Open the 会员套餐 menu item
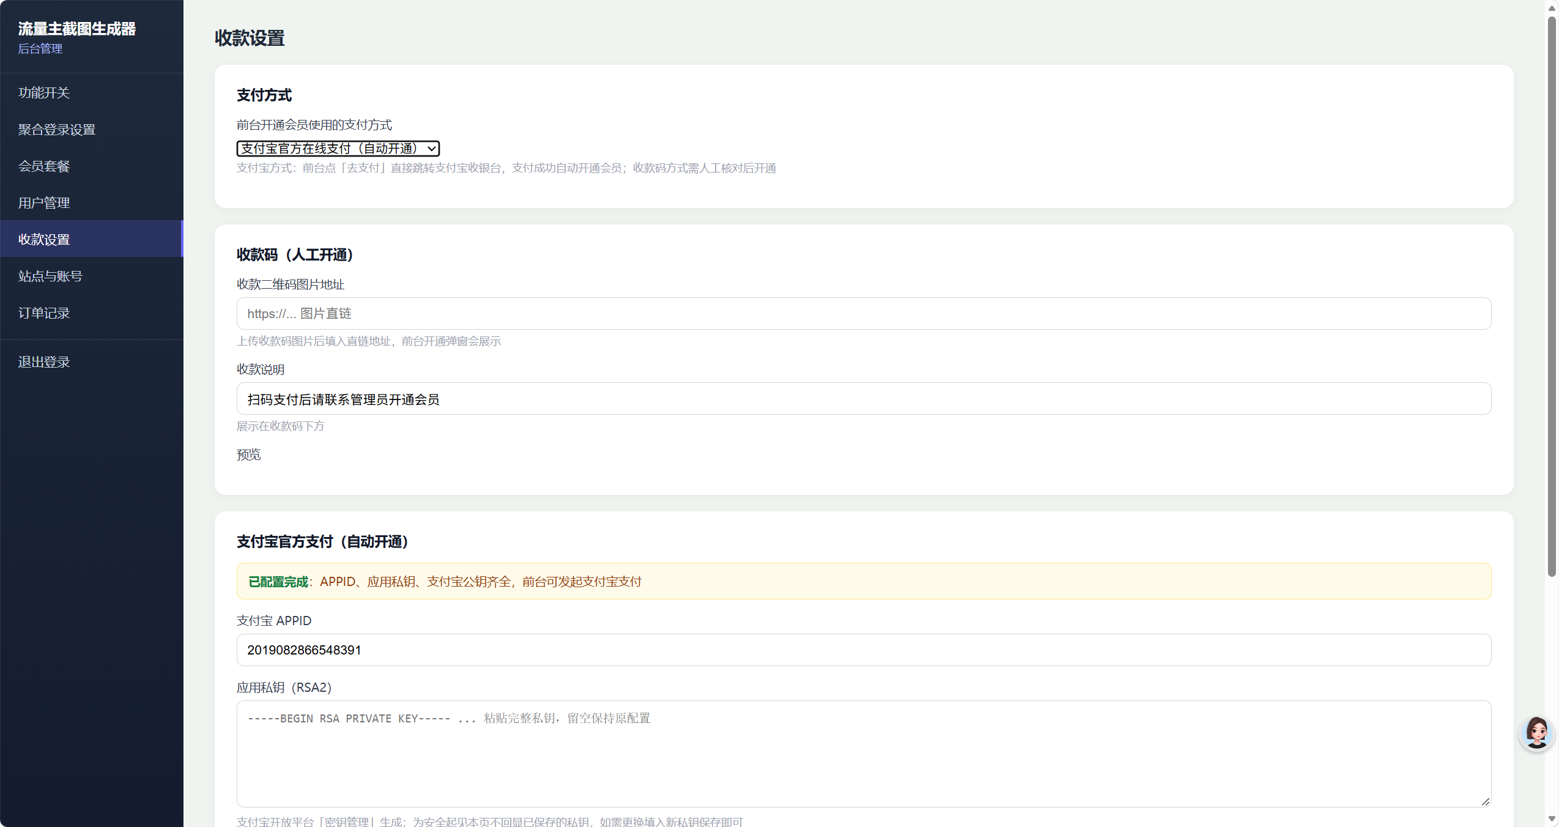This screenshot has width=1559, height=827. coord(91,166)
